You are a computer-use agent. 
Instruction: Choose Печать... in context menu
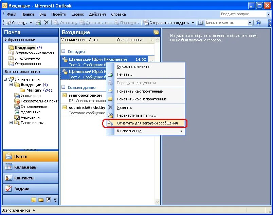(x=146, y=75)
